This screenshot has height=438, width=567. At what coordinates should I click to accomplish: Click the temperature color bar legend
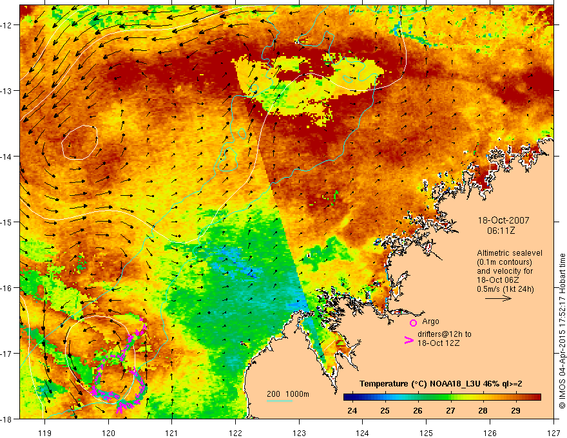(x=442, y=397)
